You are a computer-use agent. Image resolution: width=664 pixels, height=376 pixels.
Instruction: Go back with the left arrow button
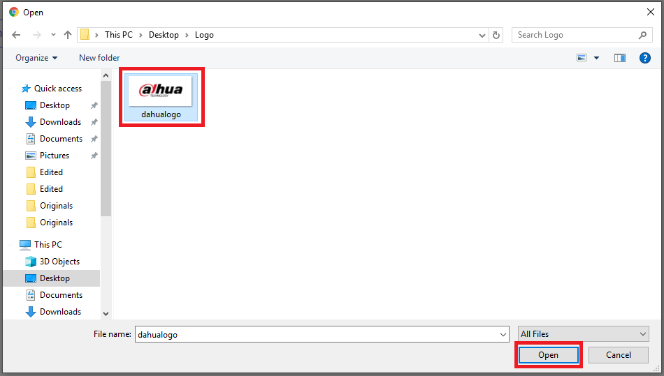[16, 35]
